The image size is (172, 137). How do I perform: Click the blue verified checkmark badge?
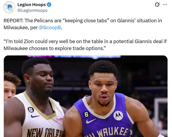[x=49, y=5]
